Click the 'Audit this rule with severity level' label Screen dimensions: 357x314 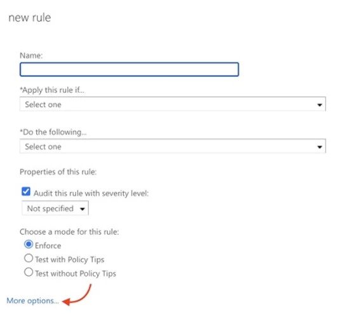click(x=91, y=193)
